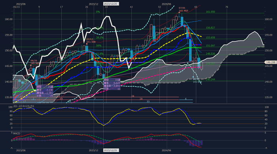Select the Fibonacci 0% label

click(98, 12)
